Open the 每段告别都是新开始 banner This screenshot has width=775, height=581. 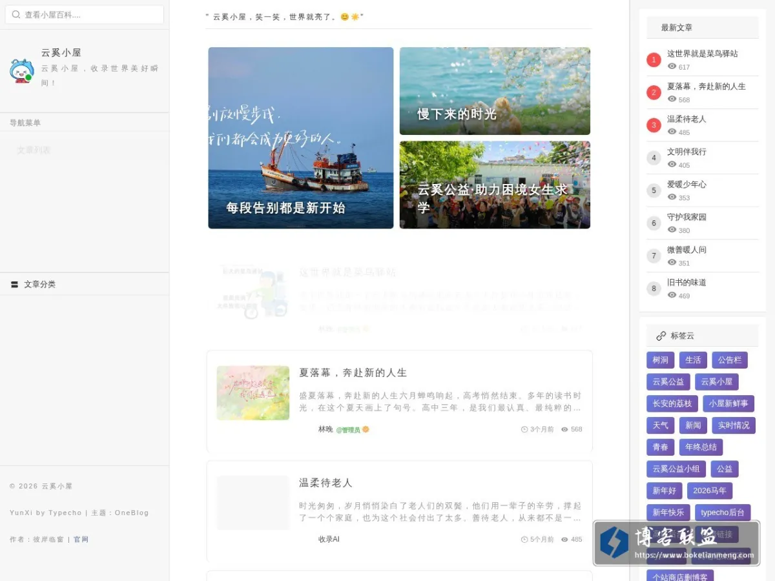pos(300,138)
